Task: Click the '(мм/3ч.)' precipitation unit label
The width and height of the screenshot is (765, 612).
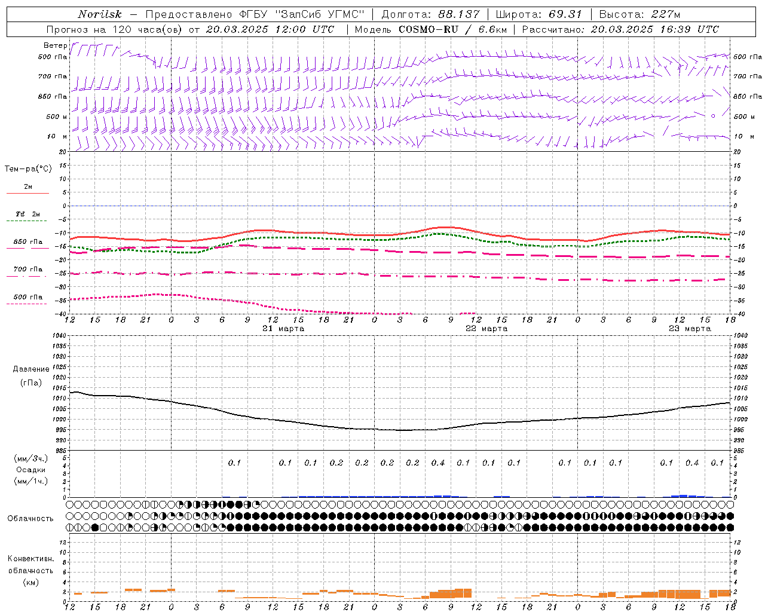Action: coord(31,458)
